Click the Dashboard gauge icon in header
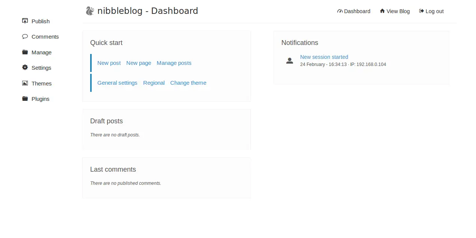The image size is (476, 238). [340, 11]
